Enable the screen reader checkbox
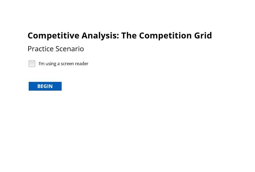 (x=32, y=64)
